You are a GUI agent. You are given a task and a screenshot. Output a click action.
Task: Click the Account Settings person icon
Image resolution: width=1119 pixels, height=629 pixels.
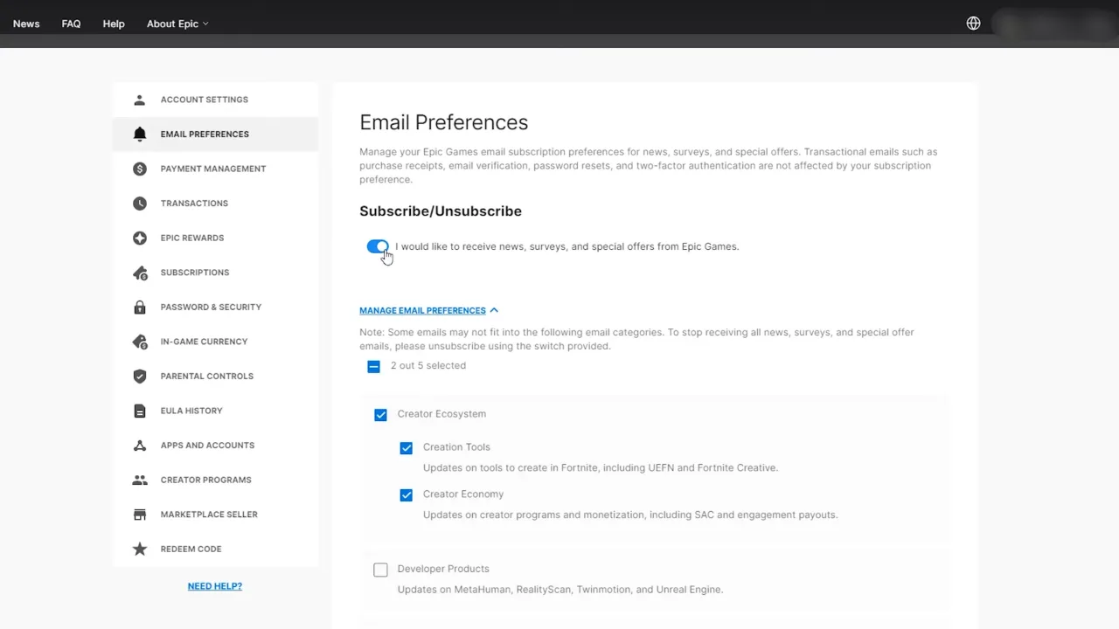coord(140,100)
